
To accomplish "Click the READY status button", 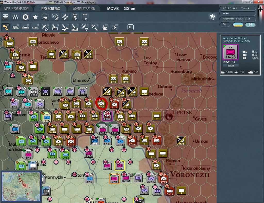I will pyautogui.click(x=231, y=66).
